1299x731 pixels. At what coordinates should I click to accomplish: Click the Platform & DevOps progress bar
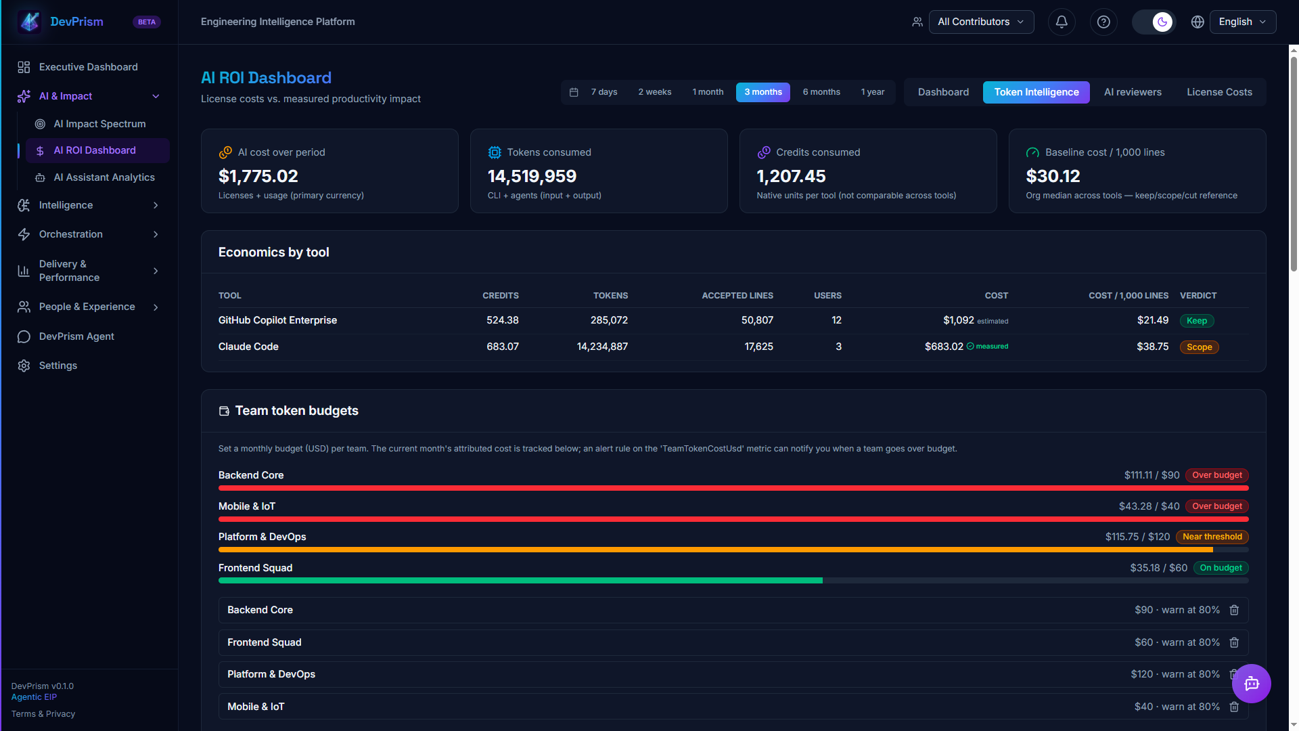(x=733, y=550)
